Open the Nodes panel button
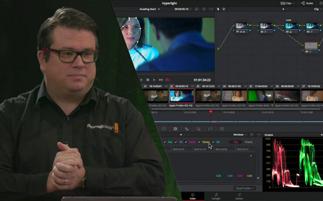Screen dimensions: 323x201 307,3
